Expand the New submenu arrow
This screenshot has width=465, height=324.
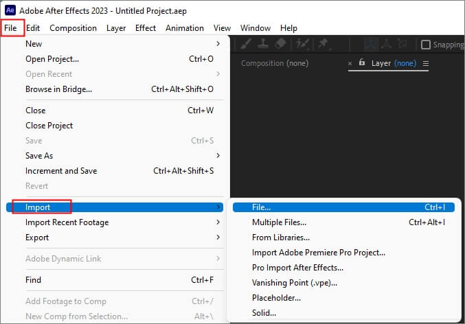218,43
